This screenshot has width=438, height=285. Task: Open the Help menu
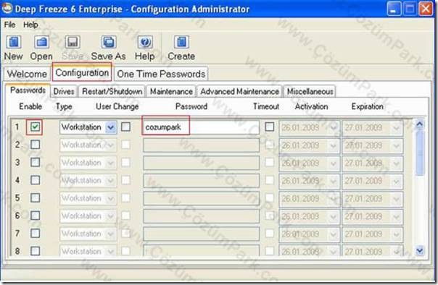tap(30, 25)
